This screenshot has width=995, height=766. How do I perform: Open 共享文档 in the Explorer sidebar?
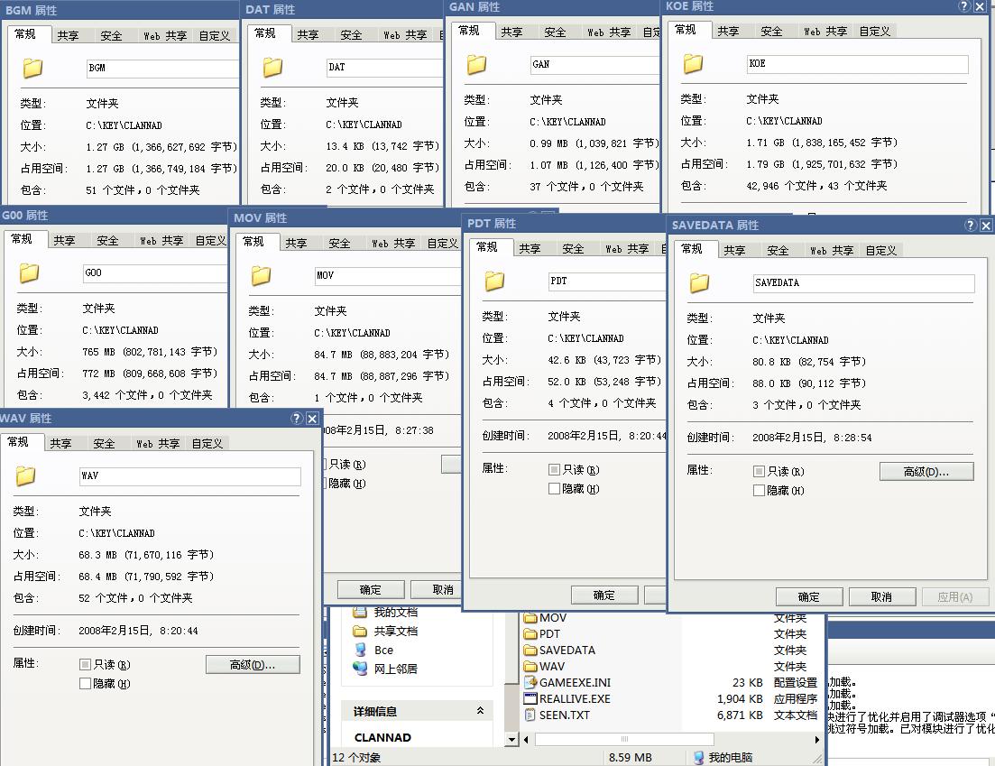coord(385,631)
